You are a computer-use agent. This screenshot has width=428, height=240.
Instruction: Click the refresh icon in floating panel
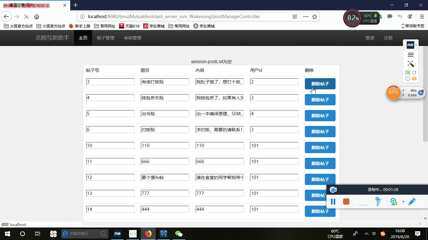pyautogui.click(x=414, y=72)
